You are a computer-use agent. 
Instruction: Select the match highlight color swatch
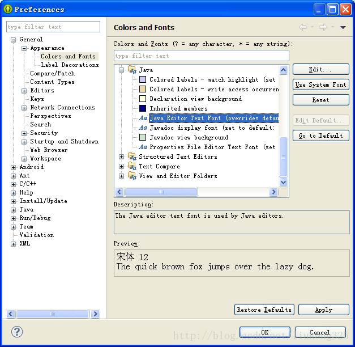coord(143,79)
